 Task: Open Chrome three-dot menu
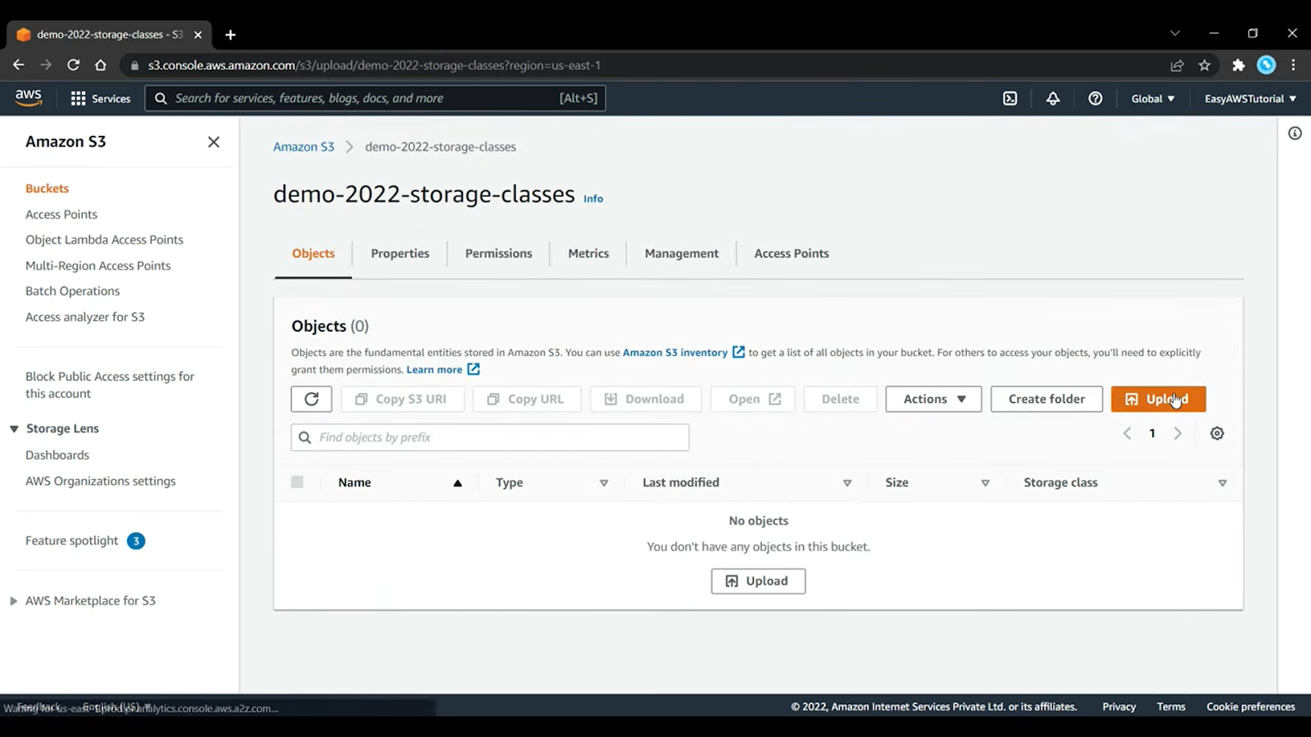pyautogui.click(x=1294, y=65)
